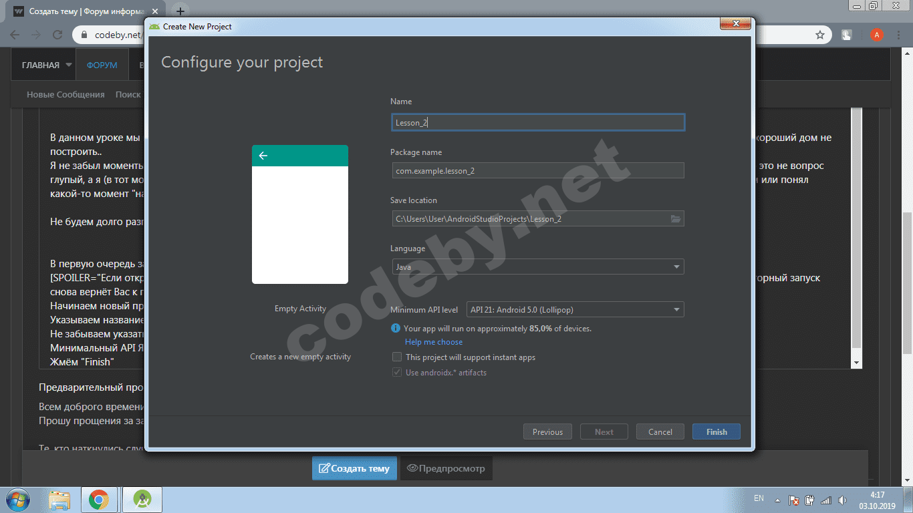Restore down the Chrome window
Screen dimensions: 913x513
pyautogui.click(x=874, y=5)
